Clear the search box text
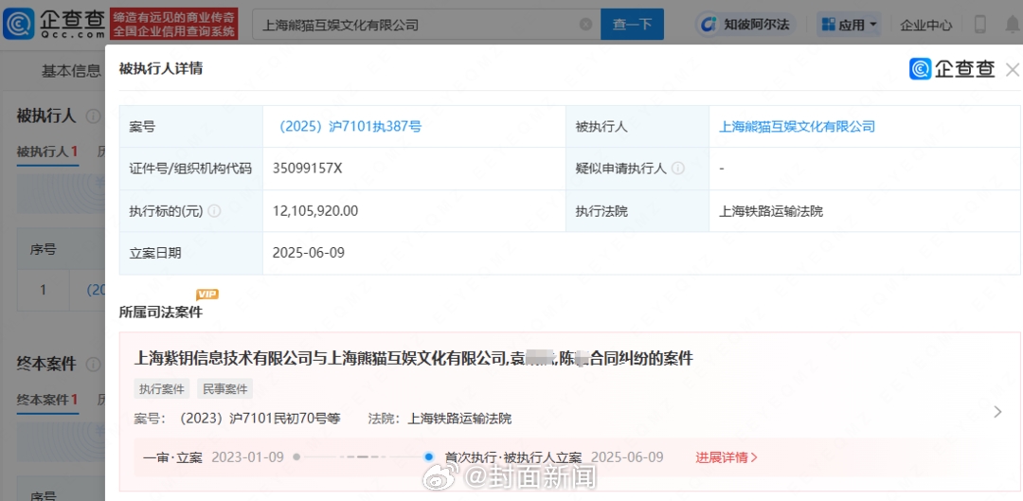The height and width of the screenshot is (501, 1023). pyautogui.click(x=585, y=25)
